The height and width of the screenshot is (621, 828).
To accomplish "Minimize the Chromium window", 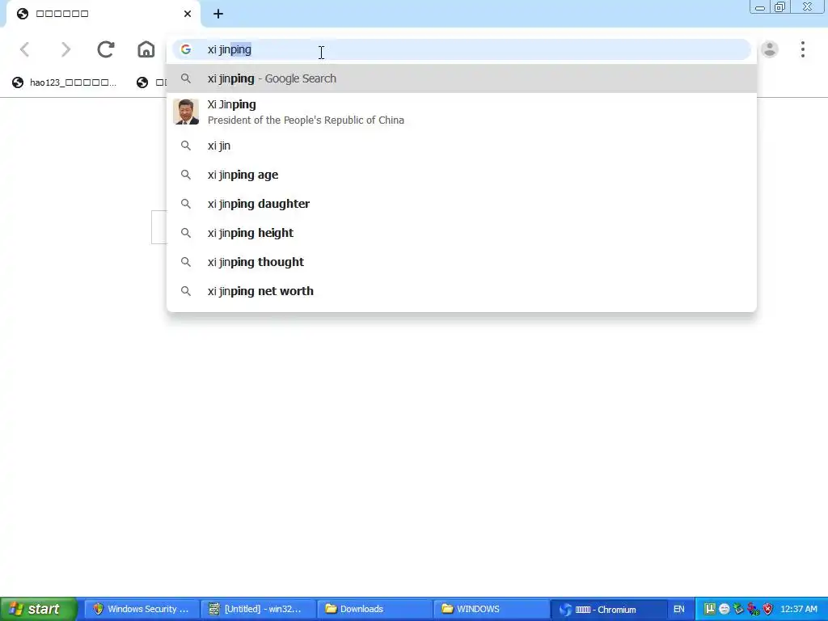I will [x=760, y=6].
